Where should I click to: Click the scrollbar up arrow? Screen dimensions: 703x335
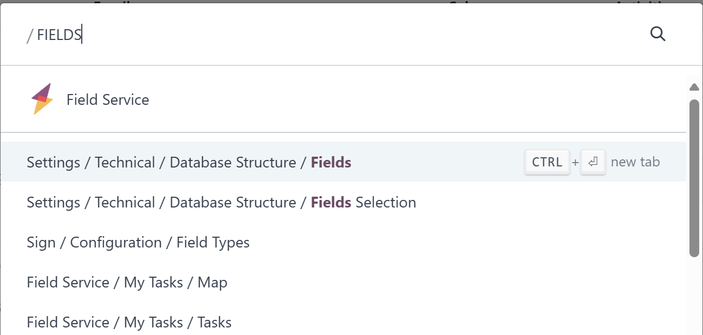pos(694,87)
